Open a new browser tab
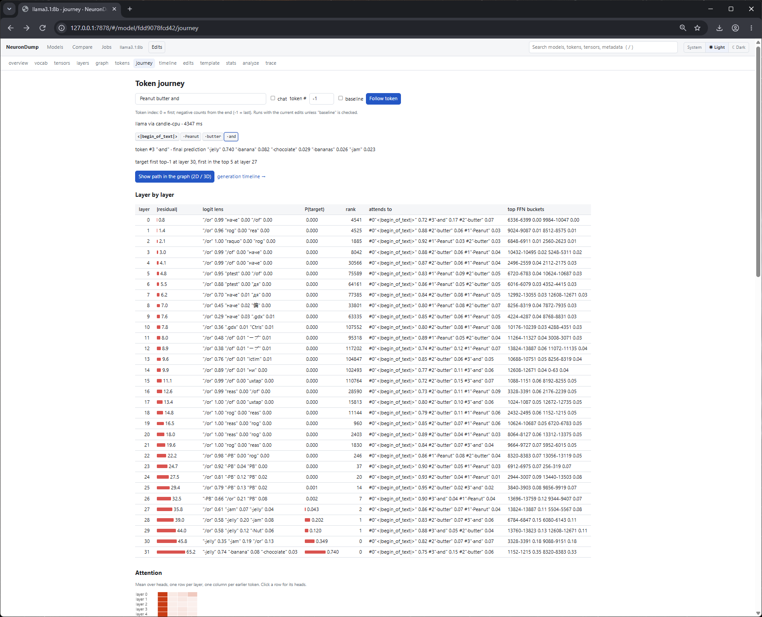The image size is (762, 617). [x=130, y=9]
